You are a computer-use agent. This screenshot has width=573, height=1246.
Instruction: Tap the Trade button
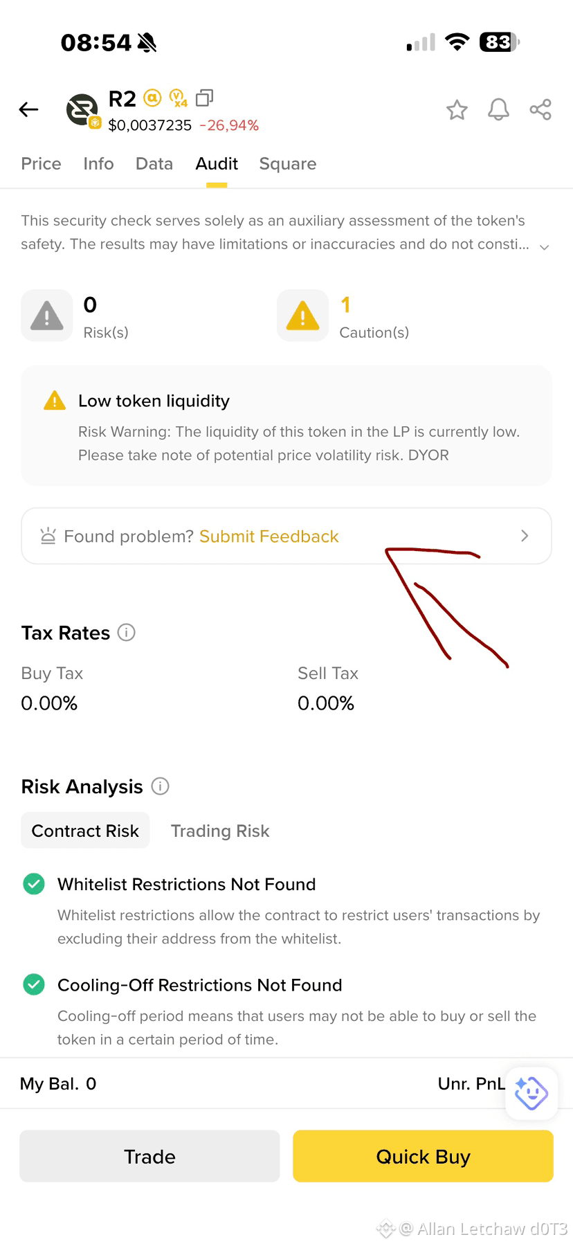coord(149,1156)
